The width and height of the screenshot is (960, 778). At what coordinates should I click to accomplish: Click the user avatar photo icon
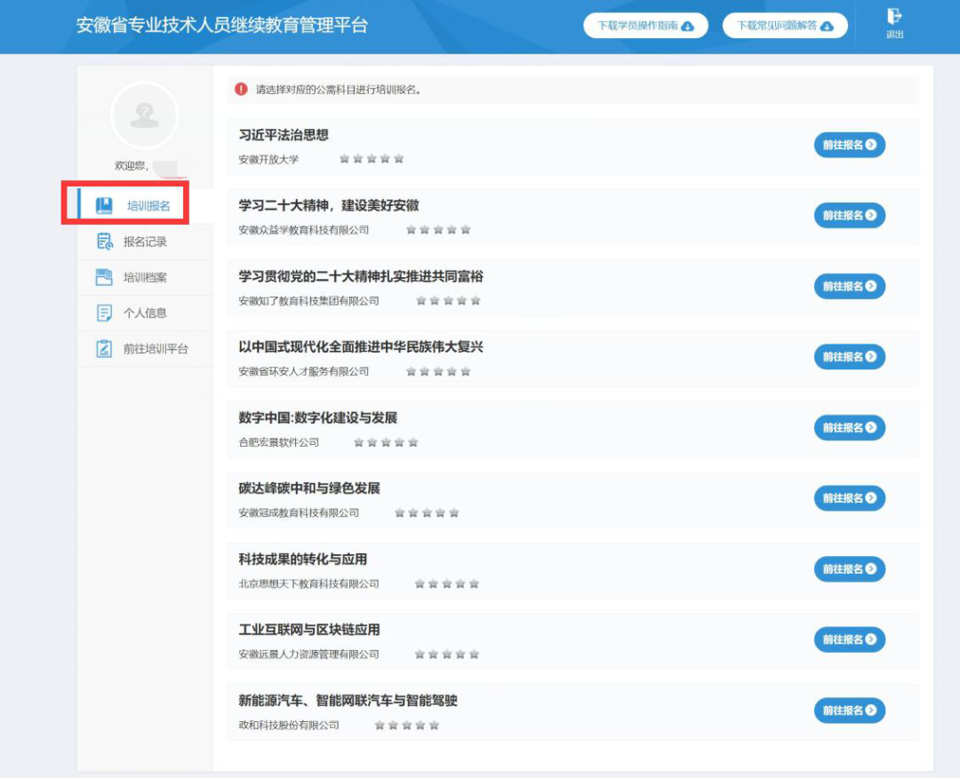143,116
